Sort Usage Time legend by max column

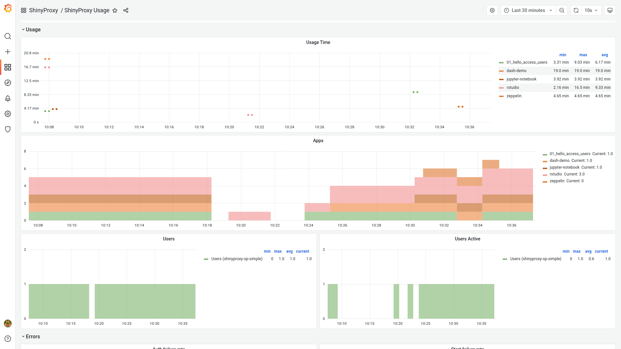(x=583, y=55)
